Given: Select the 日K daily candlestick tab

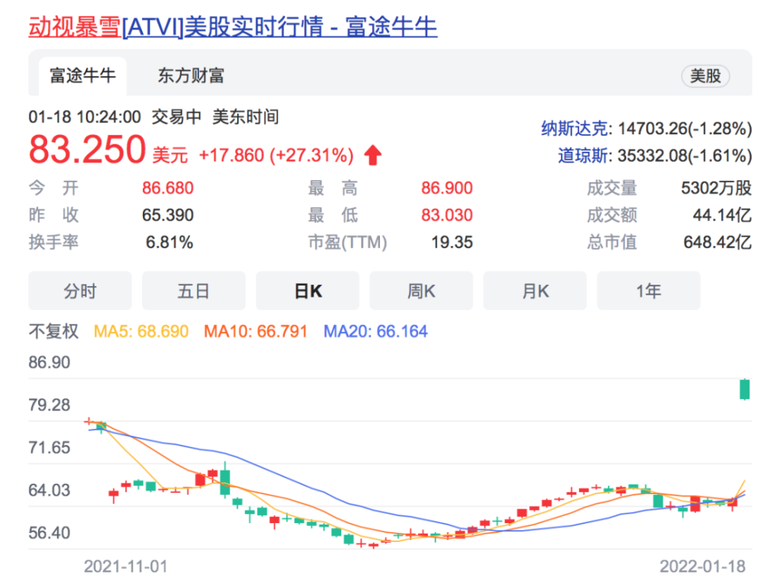Looking at the screenshot, I should (x=307, y=291).
